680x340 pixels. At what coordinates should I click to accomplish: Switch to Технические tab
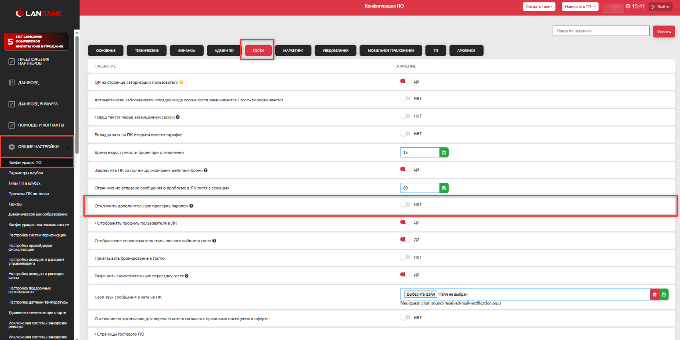pos(147,51)
